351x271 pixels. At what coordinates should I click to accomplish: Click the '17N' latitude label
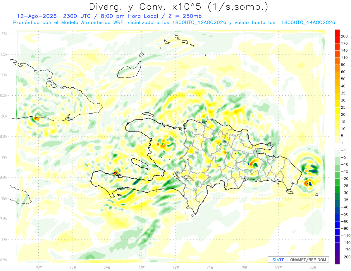point(4,239)
